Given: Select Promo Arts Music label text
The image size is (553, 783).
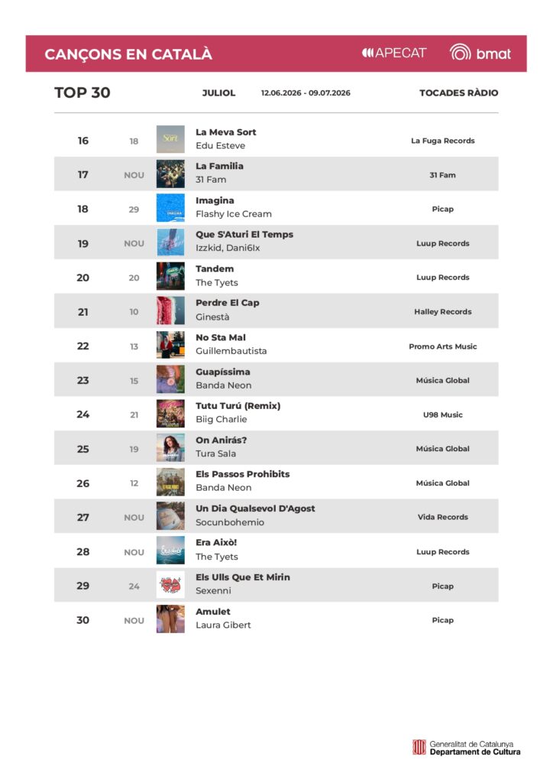Looking at the screenshot, I should (x=443, y=346).
